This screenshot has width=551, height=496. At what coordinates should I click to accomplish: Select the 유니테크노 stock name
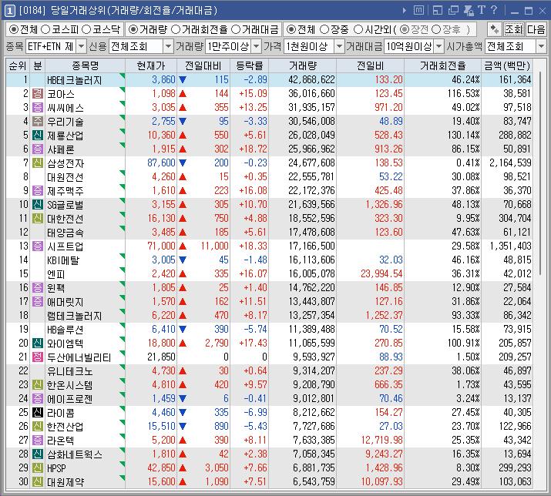click(x=70, y=371)
